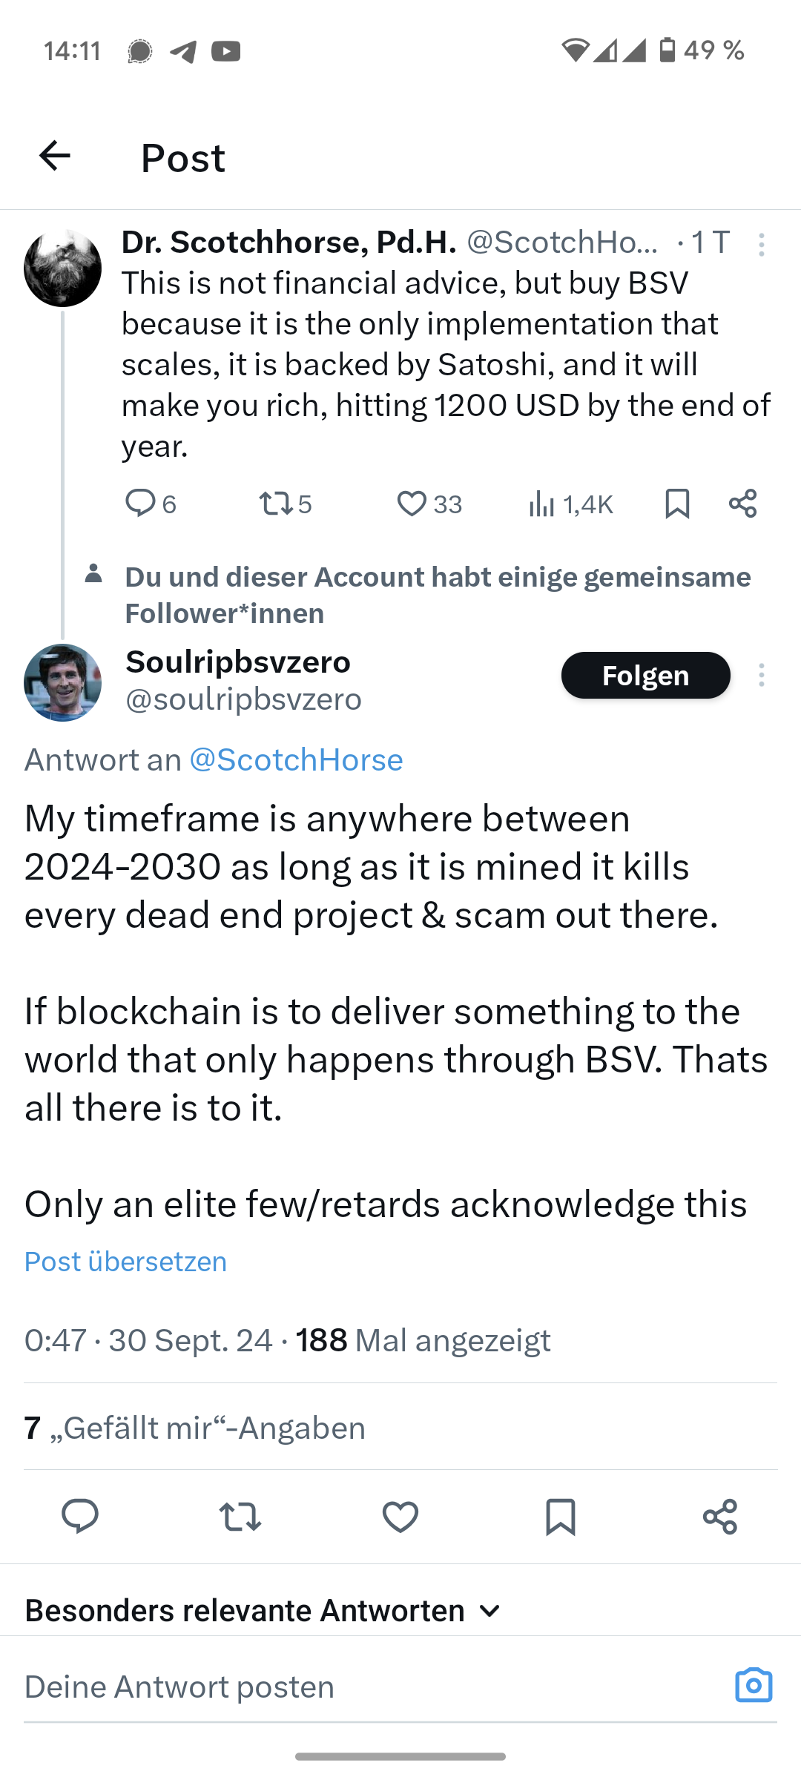Image resolution: width=801 pixels, height=1780 pixels.
Task: Repost Soulripbsvzero's reply
Action: tap(240, 1517)
